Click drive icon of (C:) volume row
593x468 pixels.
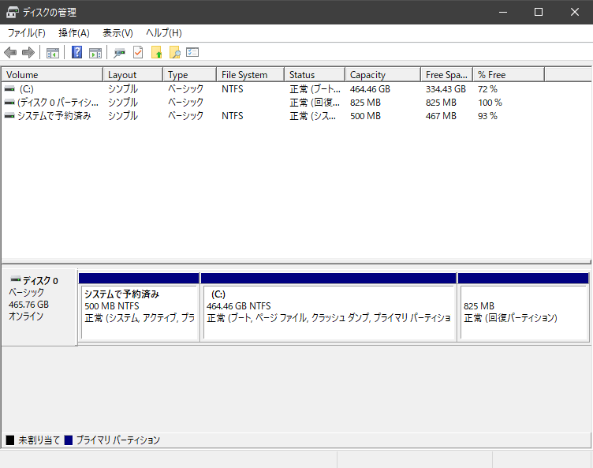click(9, 89)
